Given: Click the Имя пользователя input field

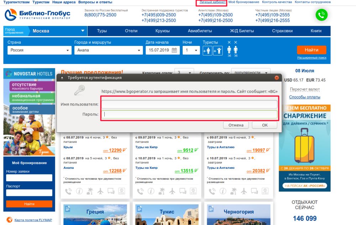Looking at the screenshot, I should (189, 104).
